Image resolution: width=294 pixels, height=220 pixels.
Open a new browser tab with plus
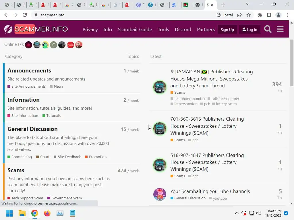pos(223,5)
